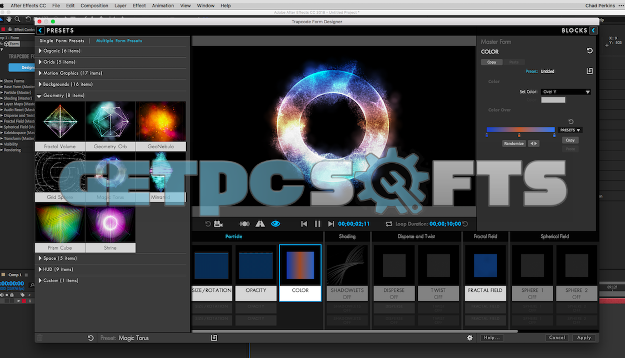Viewport: 625px width, 358px height.
Task: Select the SIZE/ROTATION particle block
Action: tap(212, 273)
